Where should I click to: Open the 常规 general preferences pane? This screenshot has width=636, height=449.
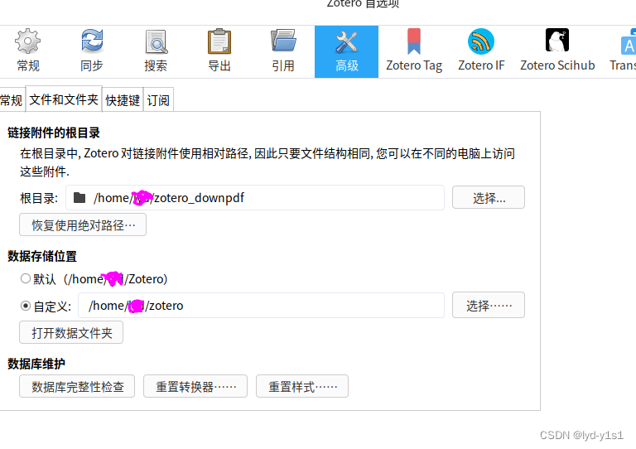[28, 51]
